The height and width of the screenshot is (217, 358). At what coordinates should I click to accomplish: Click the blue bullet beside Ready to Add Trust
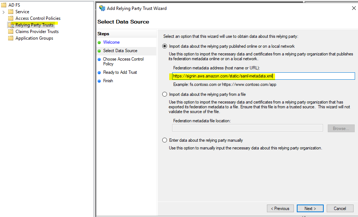click(x=99, y=73)
